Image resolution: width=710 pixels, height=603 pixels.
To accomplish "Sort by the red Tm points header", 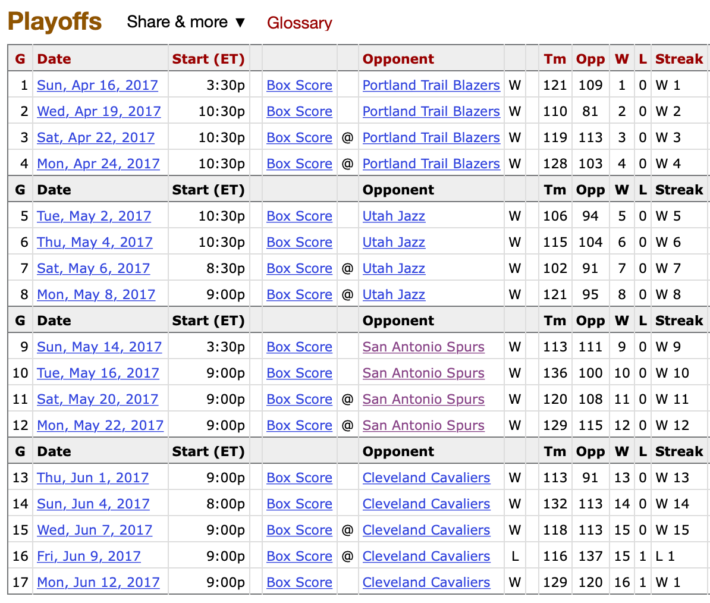I will point(555,59).
